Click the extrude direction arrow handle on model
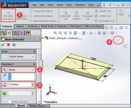131x108 pixels. click(83, 64)
